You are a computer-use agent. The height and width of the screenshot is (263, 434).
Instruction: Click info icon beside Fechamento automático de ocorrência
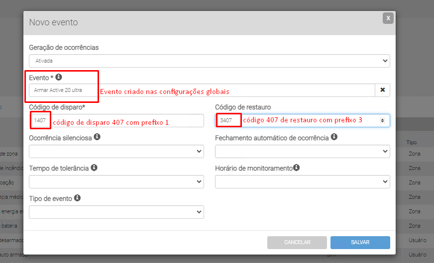(x=334, y=137)
